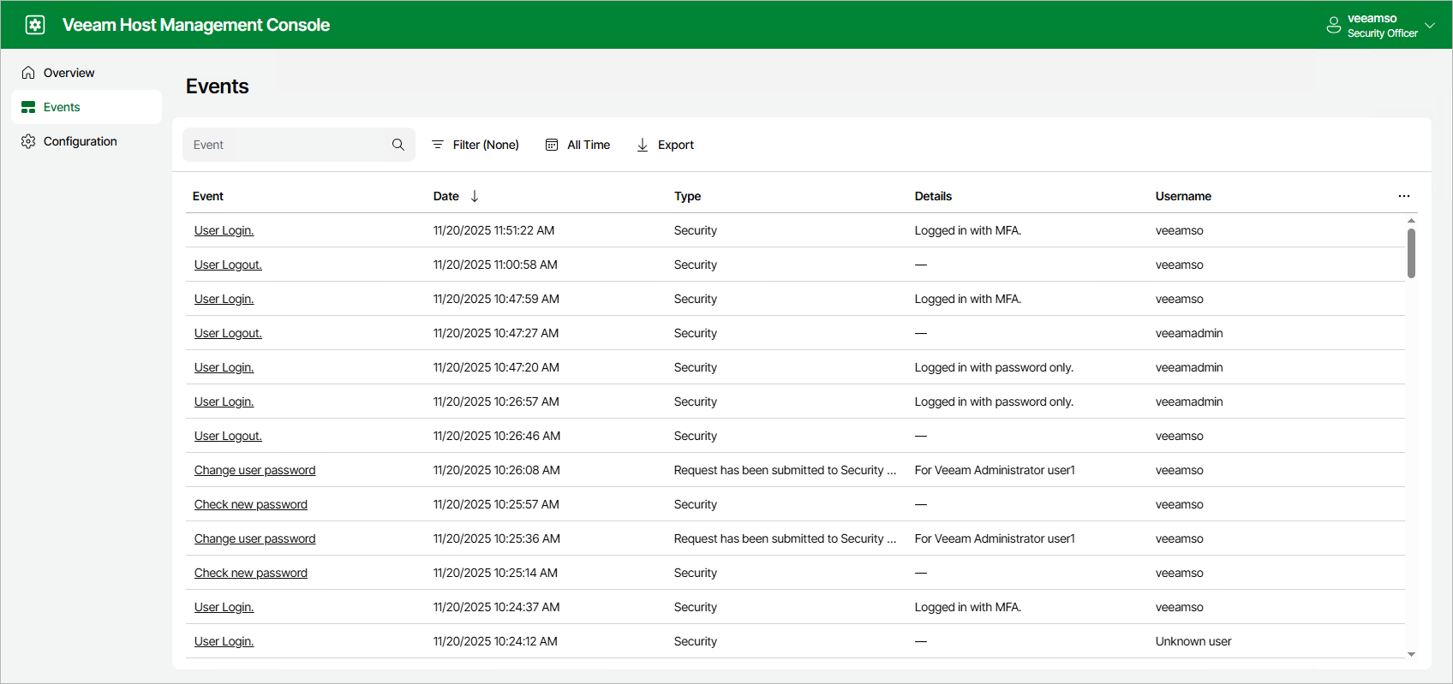
Task: Click 'Security' type in 11:00:58 AM row
Action: click(695, 265)
